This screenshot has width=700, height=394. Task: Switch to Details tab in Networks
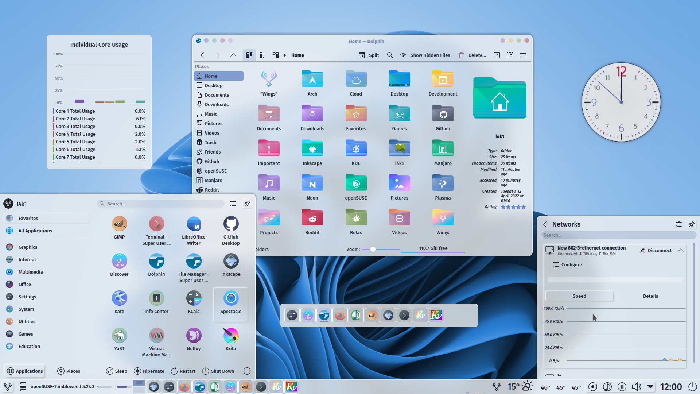click(650, 296)
